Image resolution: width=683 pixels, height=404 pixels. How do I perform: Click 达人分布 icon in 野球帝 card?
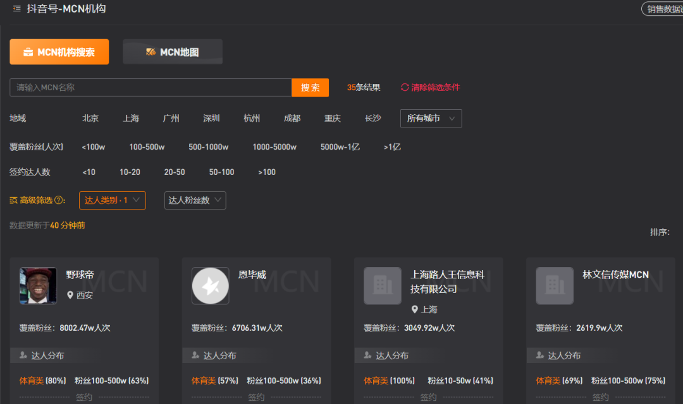(23, 355)
